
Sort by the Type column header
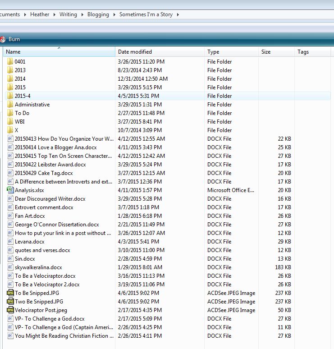tap(231, 52)
